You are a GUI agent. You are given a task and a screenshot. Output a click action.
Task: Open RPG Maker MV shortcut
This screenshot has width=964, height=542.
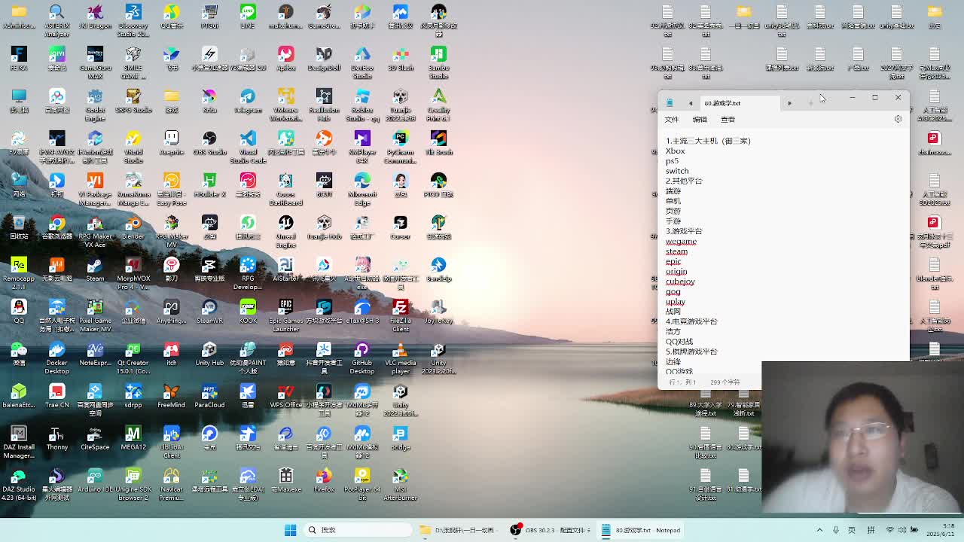point(171,231)
